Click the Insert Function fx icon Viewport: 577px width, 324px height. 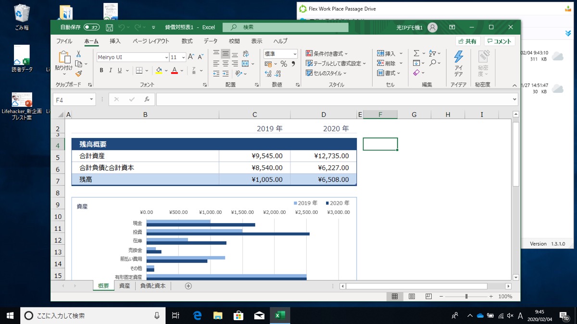147,100
